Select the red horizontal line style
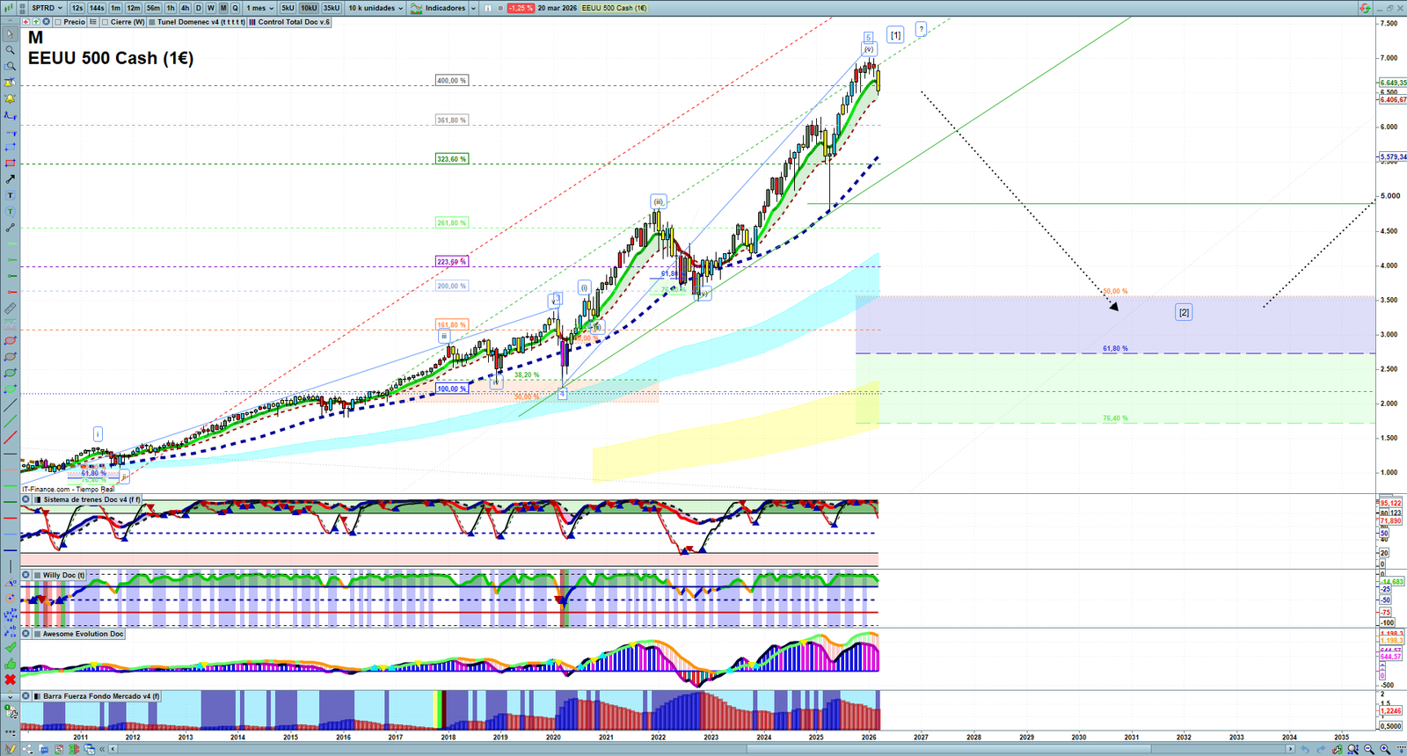Image resolution: width=1407 pixels, height=756 pixels. point(10,519)
